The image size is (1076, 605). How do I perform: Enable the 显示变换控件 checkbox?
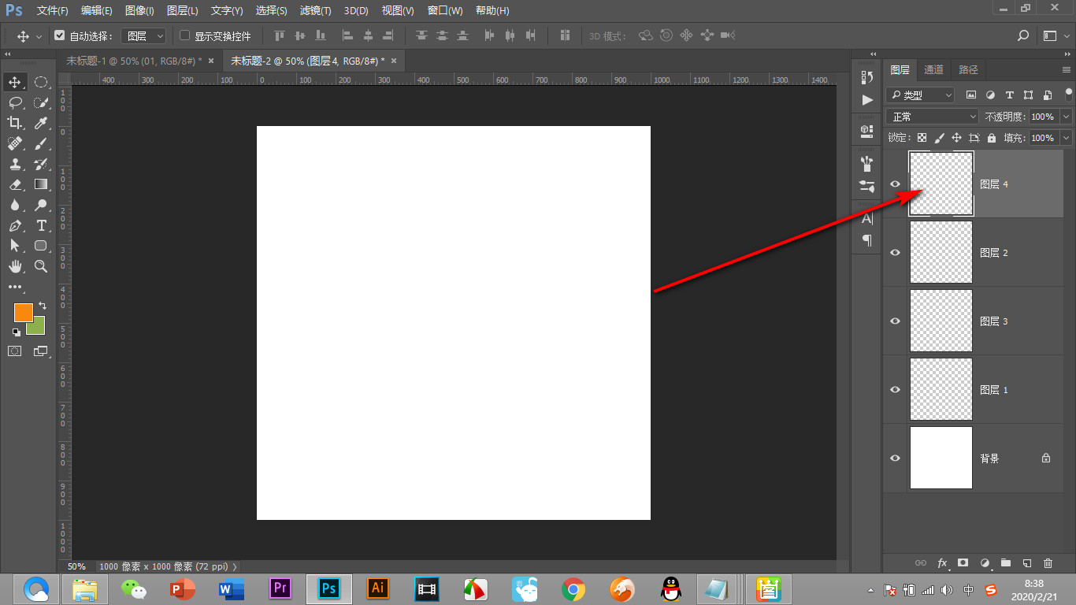(185, 35)
